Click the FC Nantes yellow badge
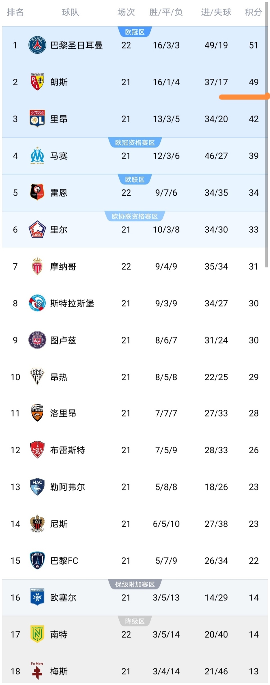 click(x=37, y=634)
